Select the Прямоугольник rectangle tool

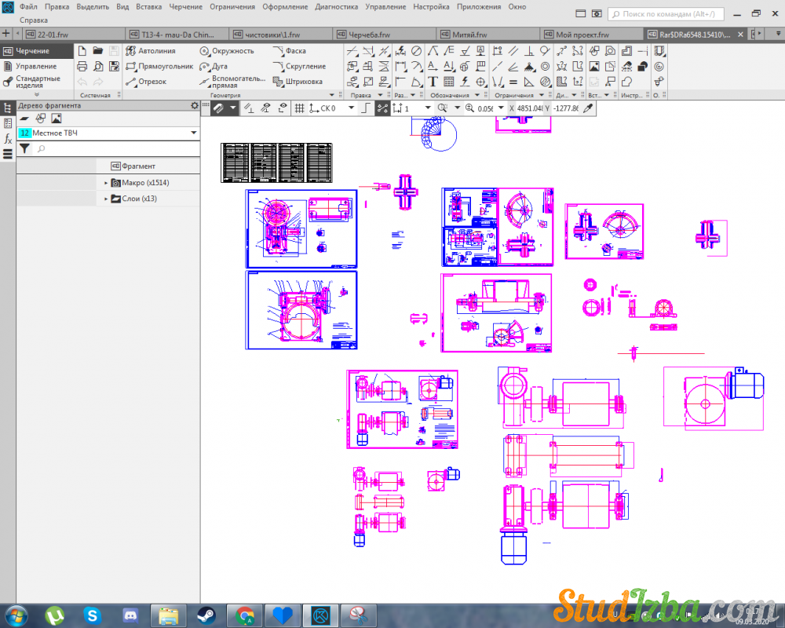[x=159, y=66]
